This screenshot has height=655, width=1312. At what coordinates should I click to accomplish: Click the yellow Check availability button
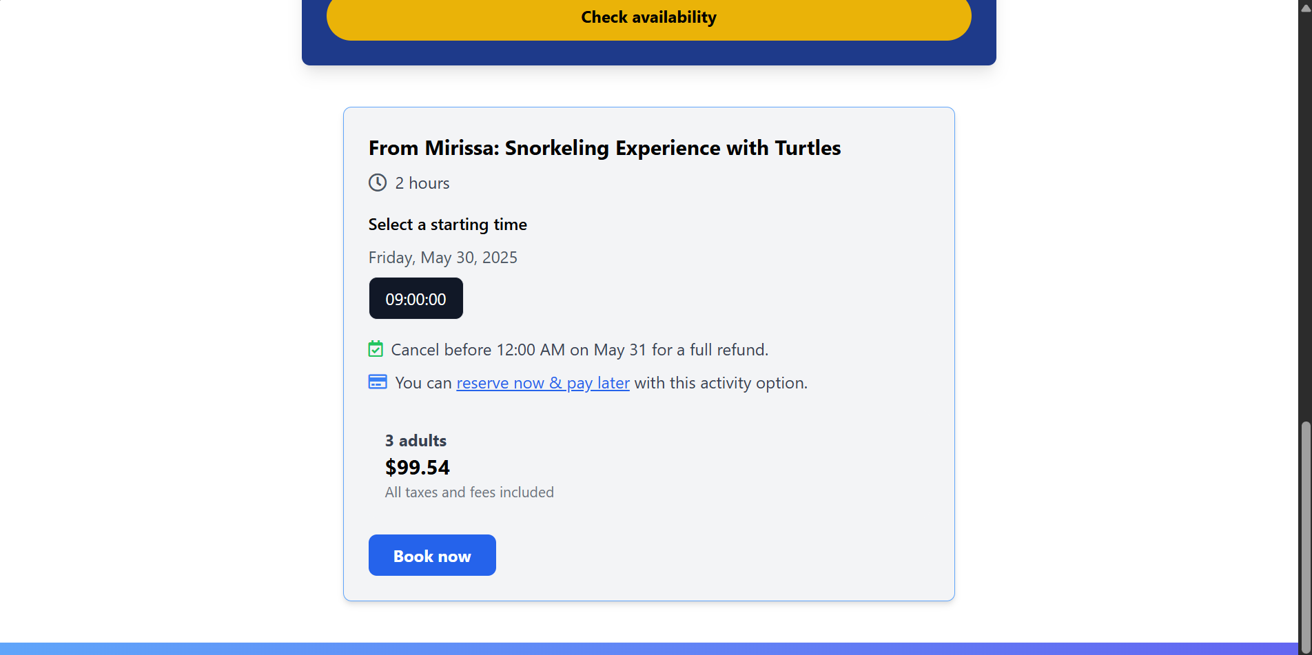pyautogui.click(x=648, y=18)
